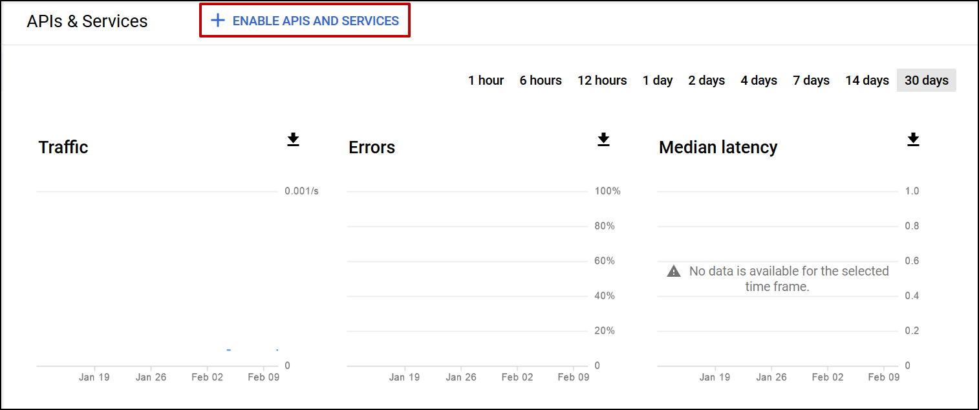
Task: Click the Feb 09 axis label on Traffic chart
Action: (x=263, y=376)
